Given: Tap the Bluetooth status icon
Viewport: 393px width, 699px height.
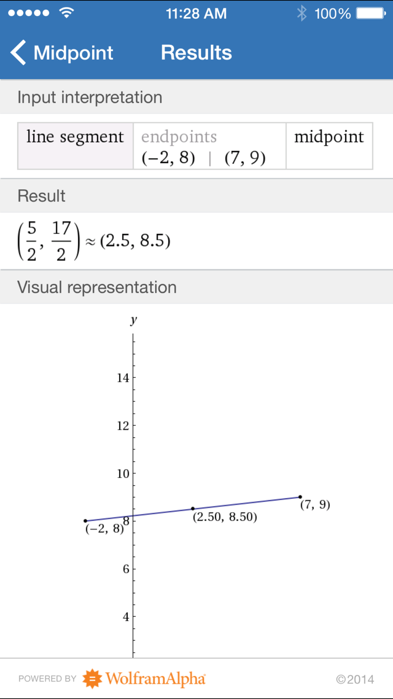Looking at the screenshot, I should (301, 13).
